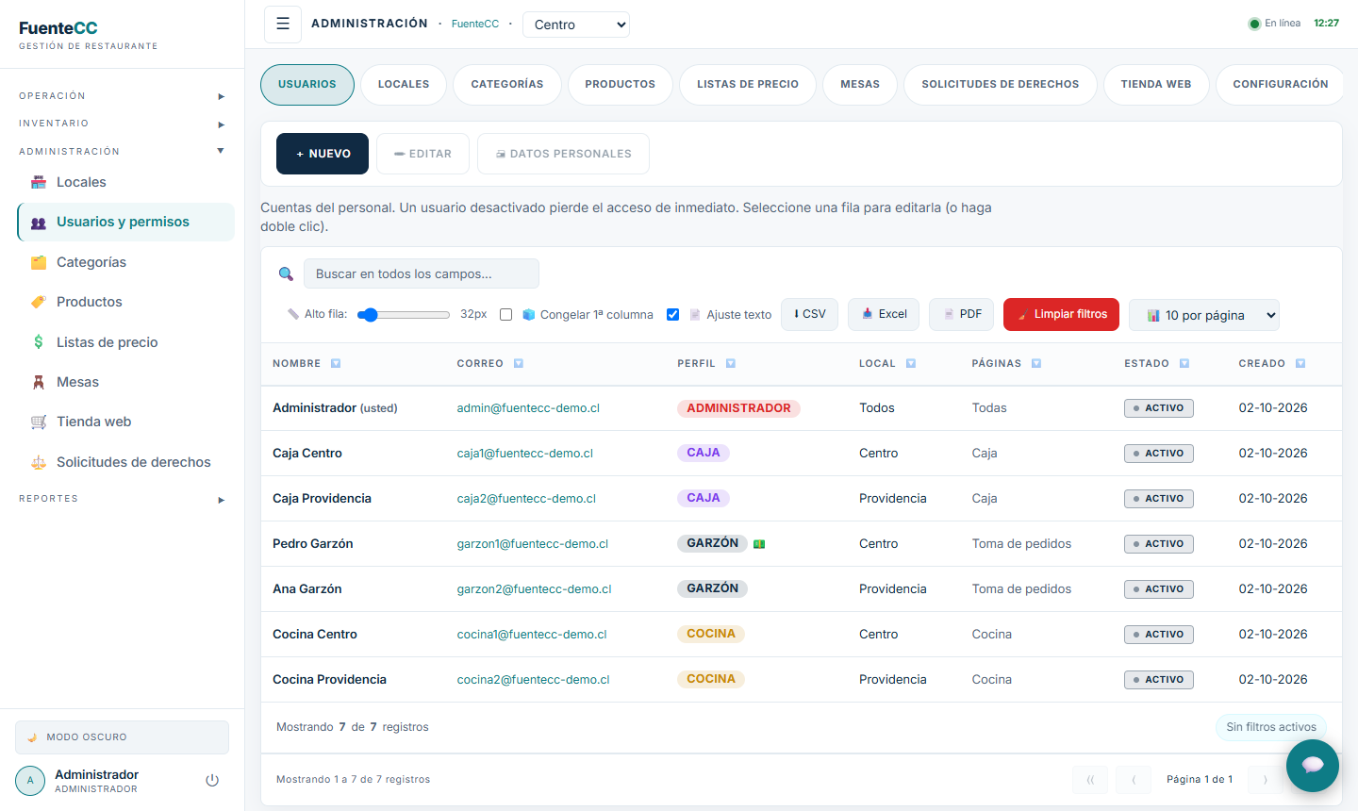Click the Limpiar filtros button
Viewport: 1358px width, 811px height.
pyautogui.click(x=1061, y=315)
